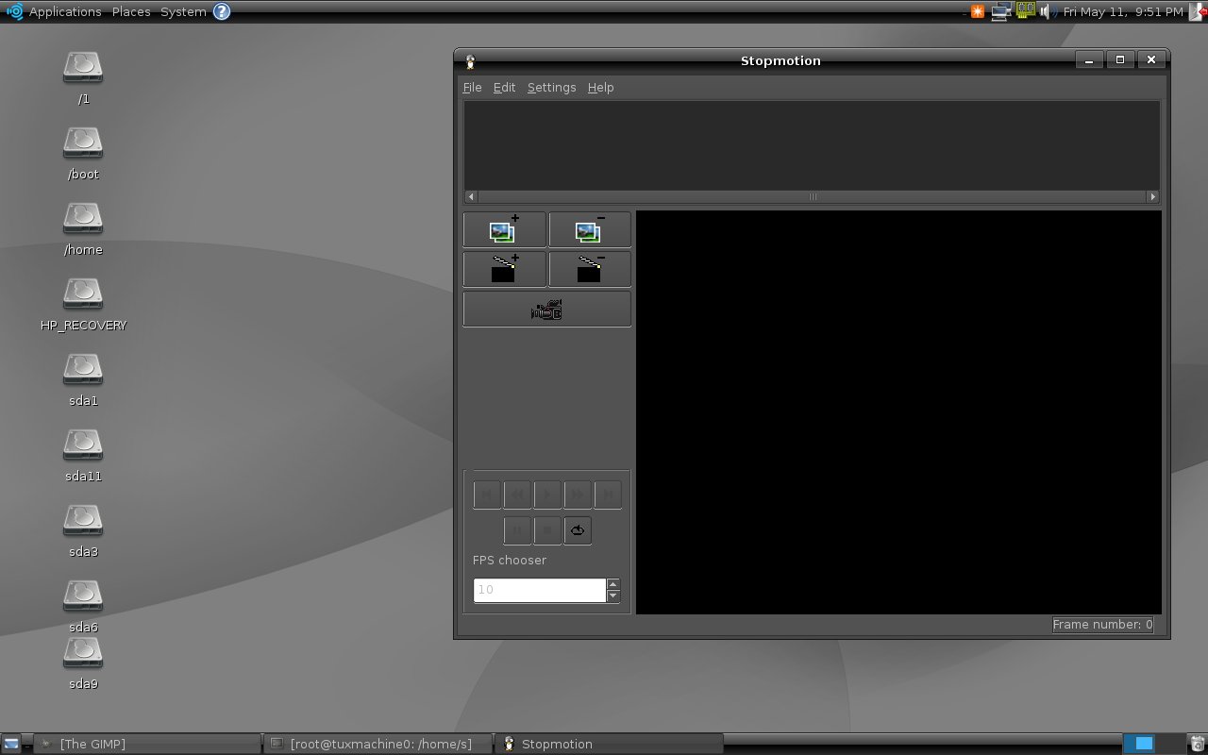Click the stop playback button

[547, 530]
